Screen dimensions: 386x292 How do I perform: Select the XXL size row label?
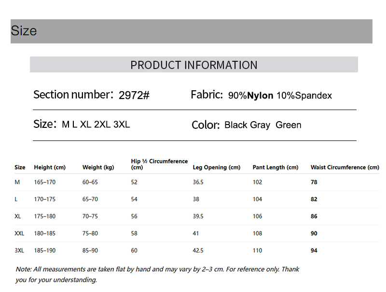pyautogui.click(x=19, y=234)
